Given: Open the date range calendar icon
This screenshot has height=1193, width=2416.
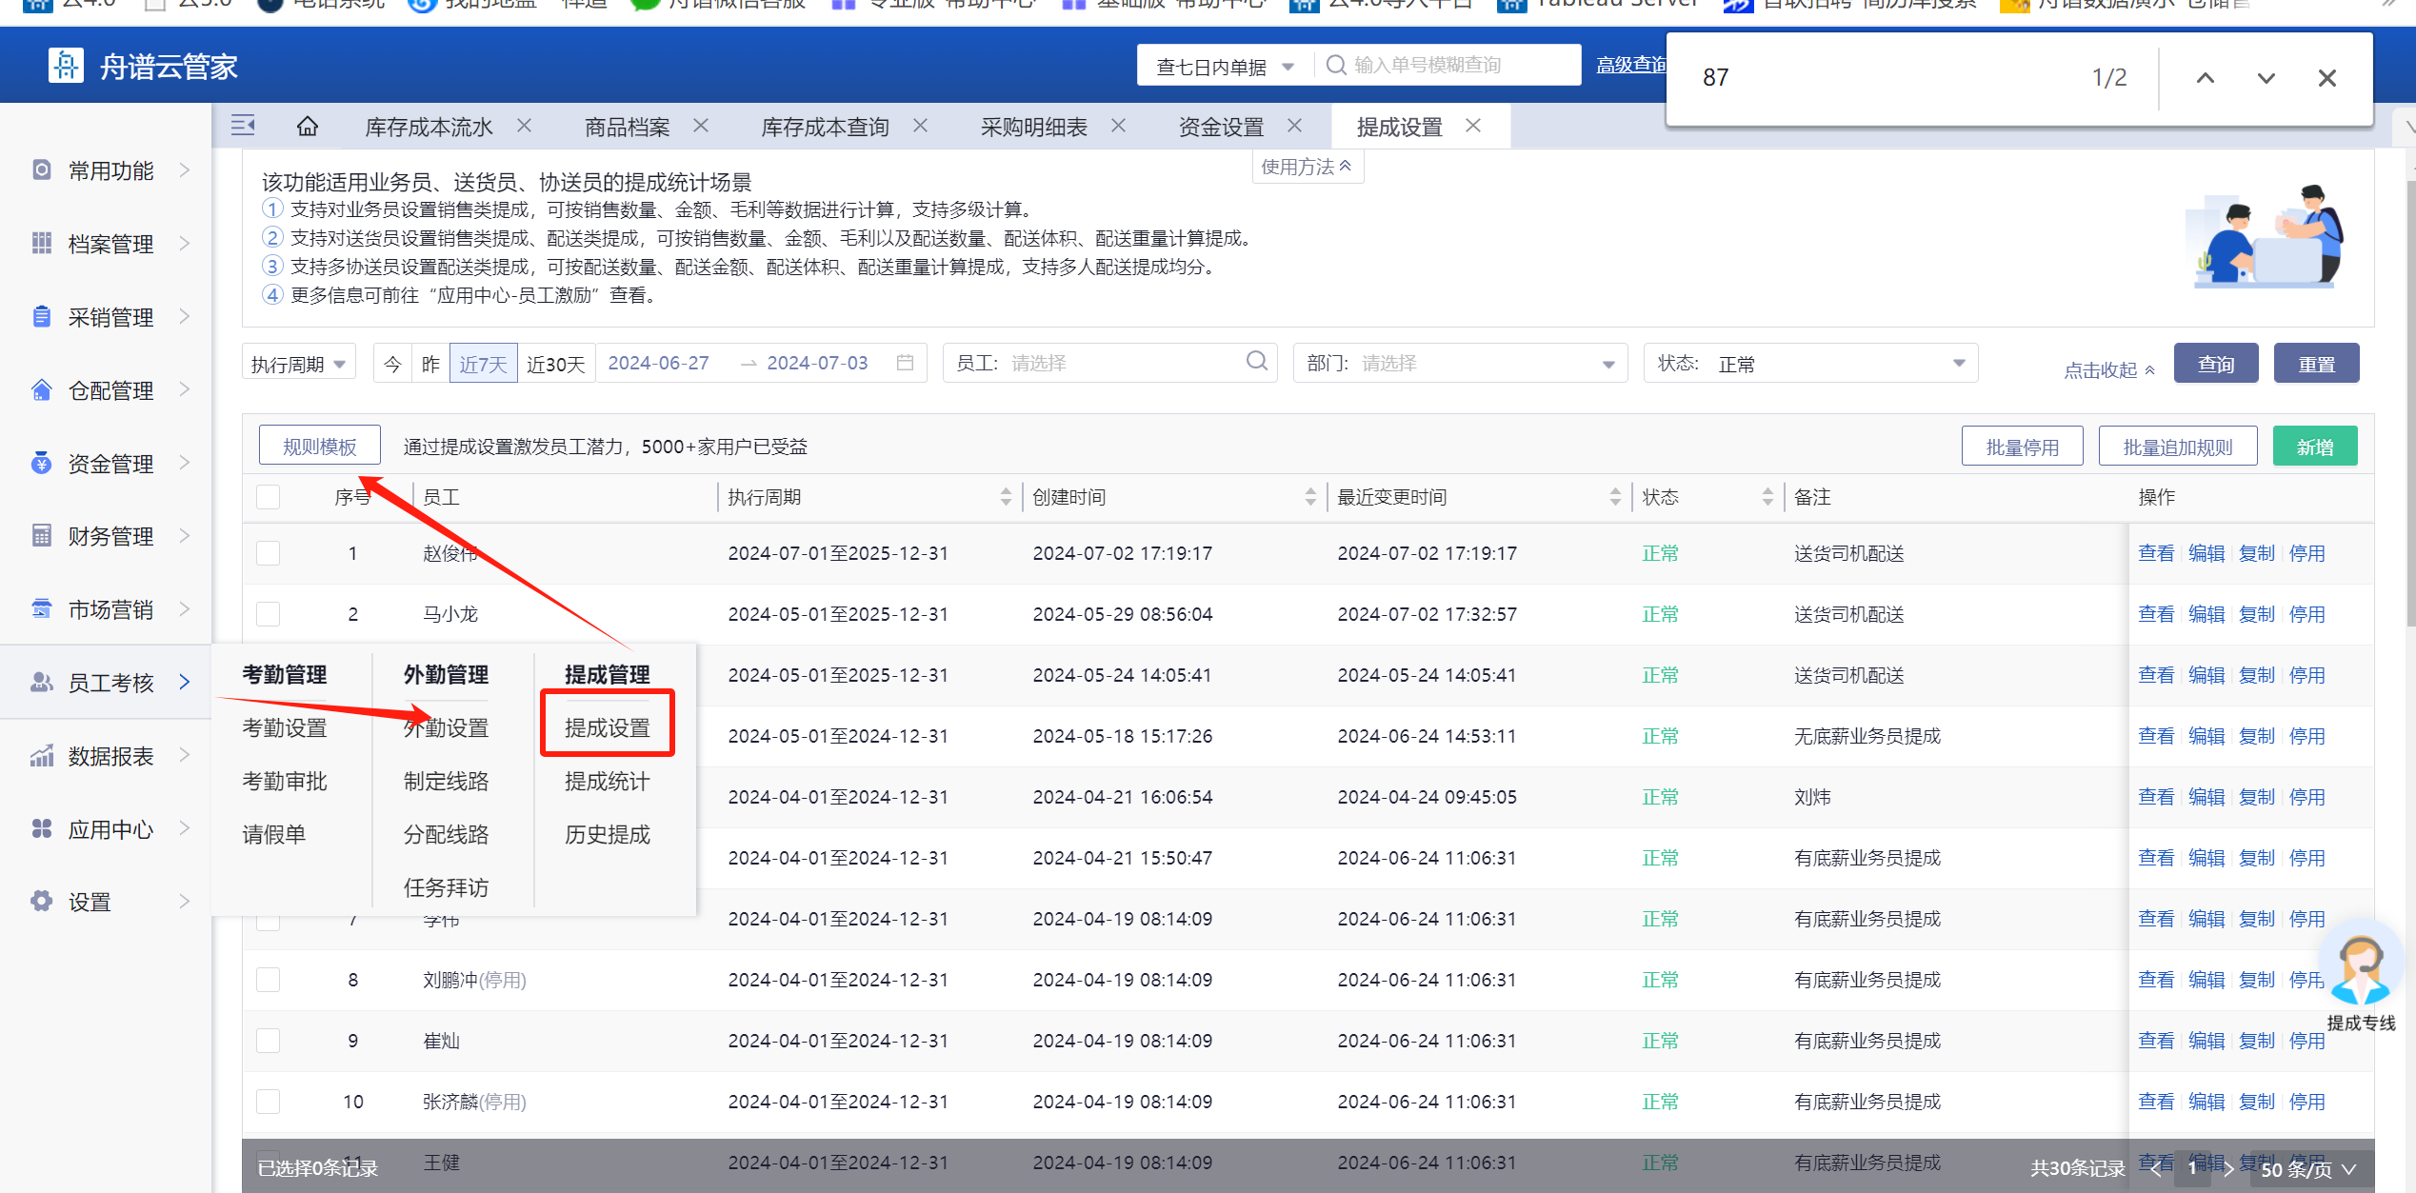Looking at the screenshot, I should tap(905, 363).
